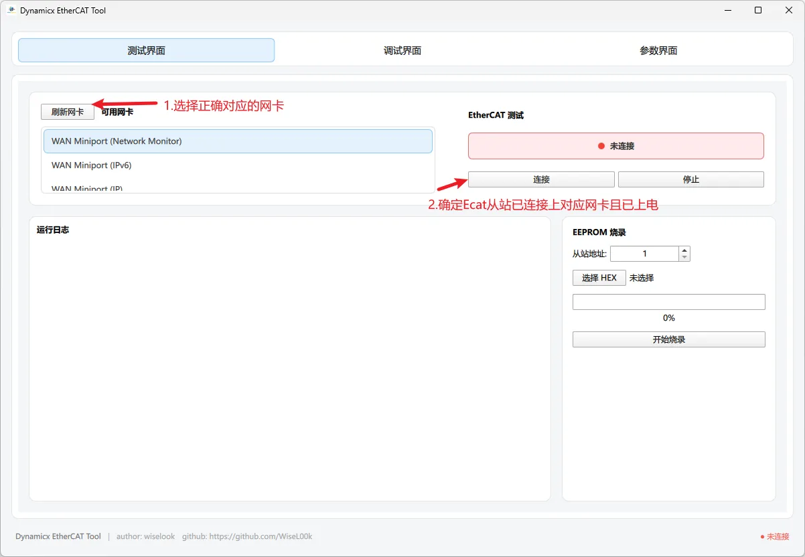Select WAN Miniport (IPv6) adapter
805x557 pixels.
pyautogui.click(x=238, y=165)
